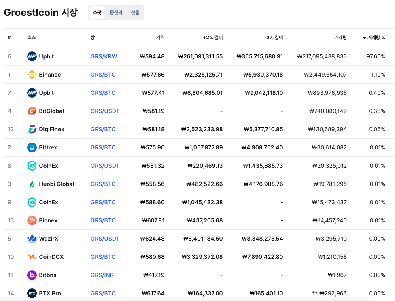This screenshot has width=395, height=301.
Task: Click the BitGlobal logo icon
Action: tap(32, 111)
